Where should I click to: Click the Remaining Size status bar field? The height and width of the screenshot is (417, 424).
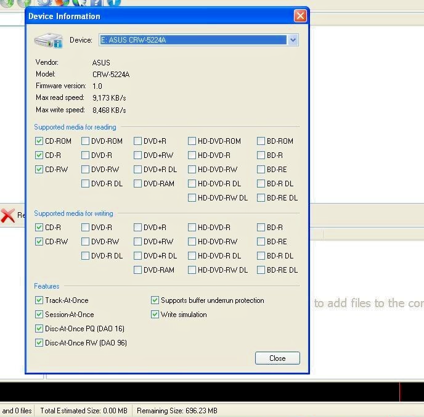[177, 411]
